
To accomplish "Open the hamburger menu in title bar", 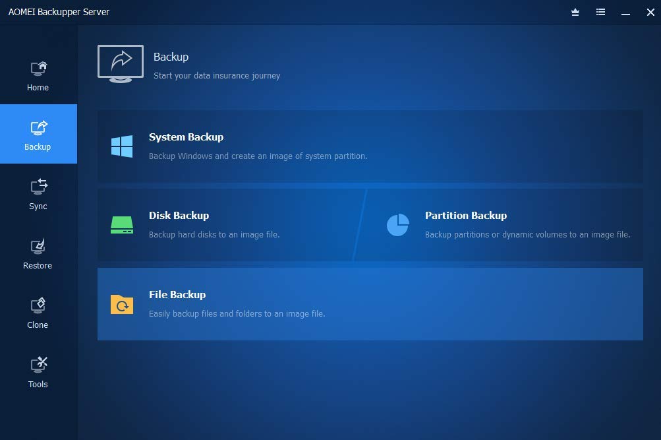I will click(601, 13).
